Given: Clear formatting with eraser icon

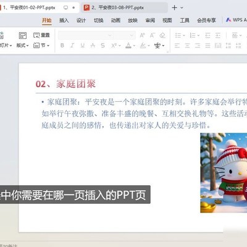Looking at the screenshot, I should click(162, 35).
